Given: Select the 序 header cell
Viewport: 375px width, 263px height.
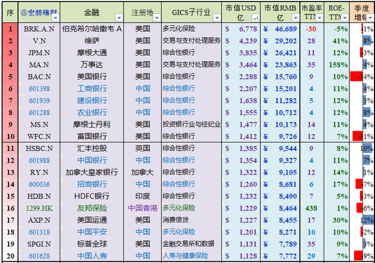Looking at the screenshot, I should (10, 13).
